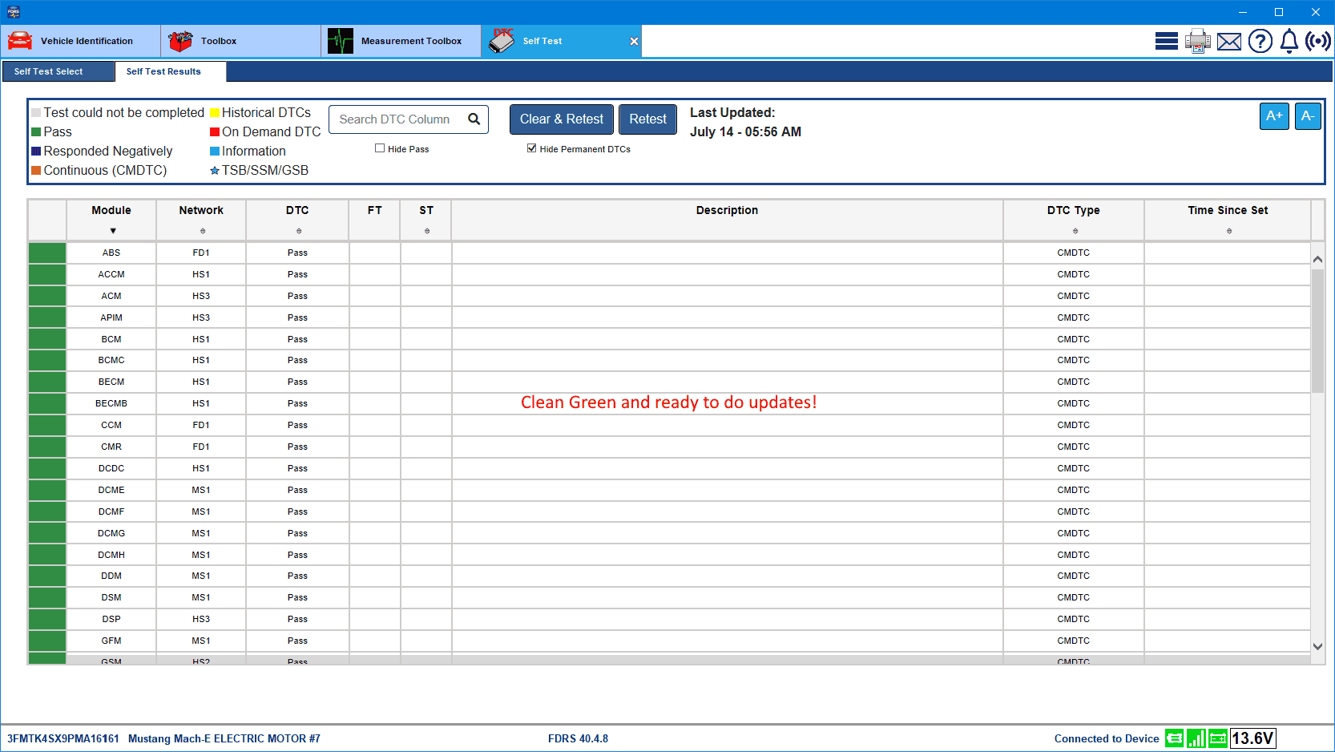Screen dimensions: 1335x752
Task: Click the application logo in title bar
Action: (13, 12)
